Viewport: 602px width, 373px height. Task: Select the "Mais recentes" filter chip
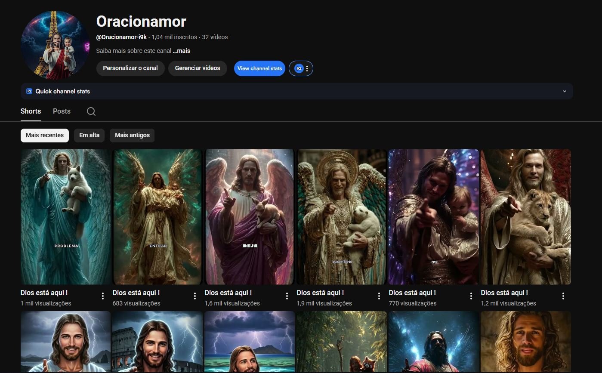(45, 135)
